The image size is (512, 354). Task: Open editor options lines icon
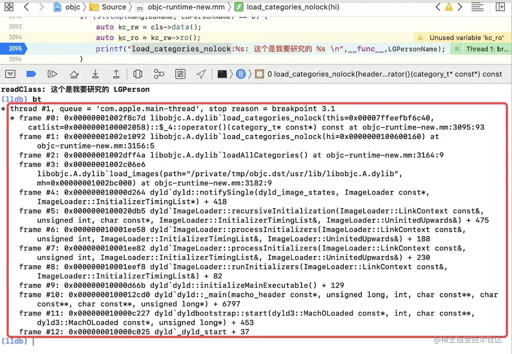tap(477, 7)
